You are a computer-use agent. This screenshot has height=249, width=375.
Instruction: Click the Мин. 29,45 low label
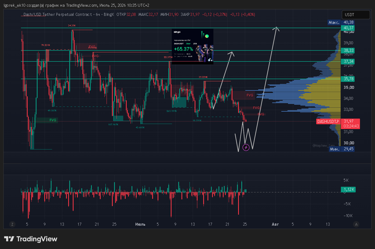(342, 149)
